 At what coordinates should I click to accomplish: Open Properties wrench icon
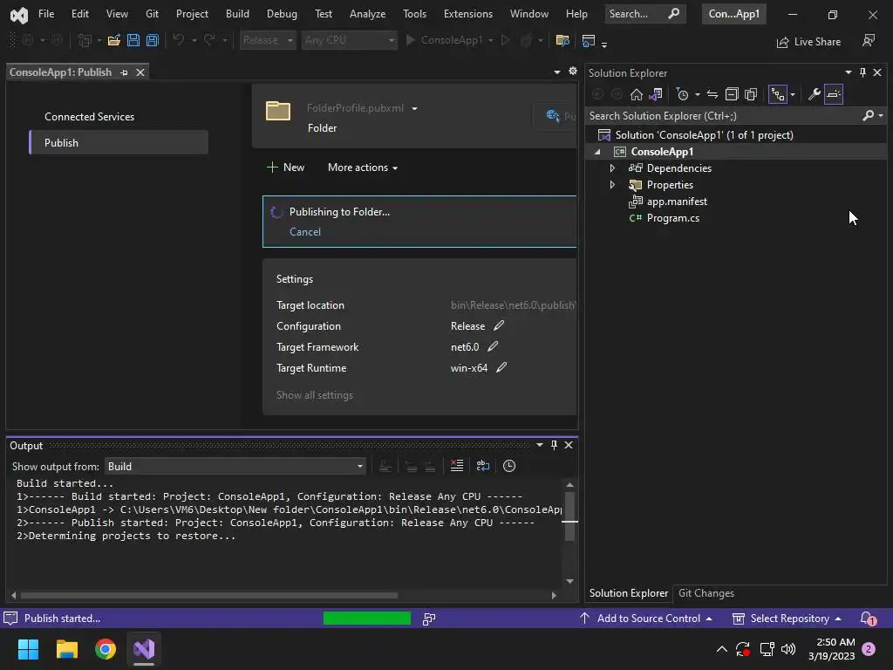[x=814, y=94]
